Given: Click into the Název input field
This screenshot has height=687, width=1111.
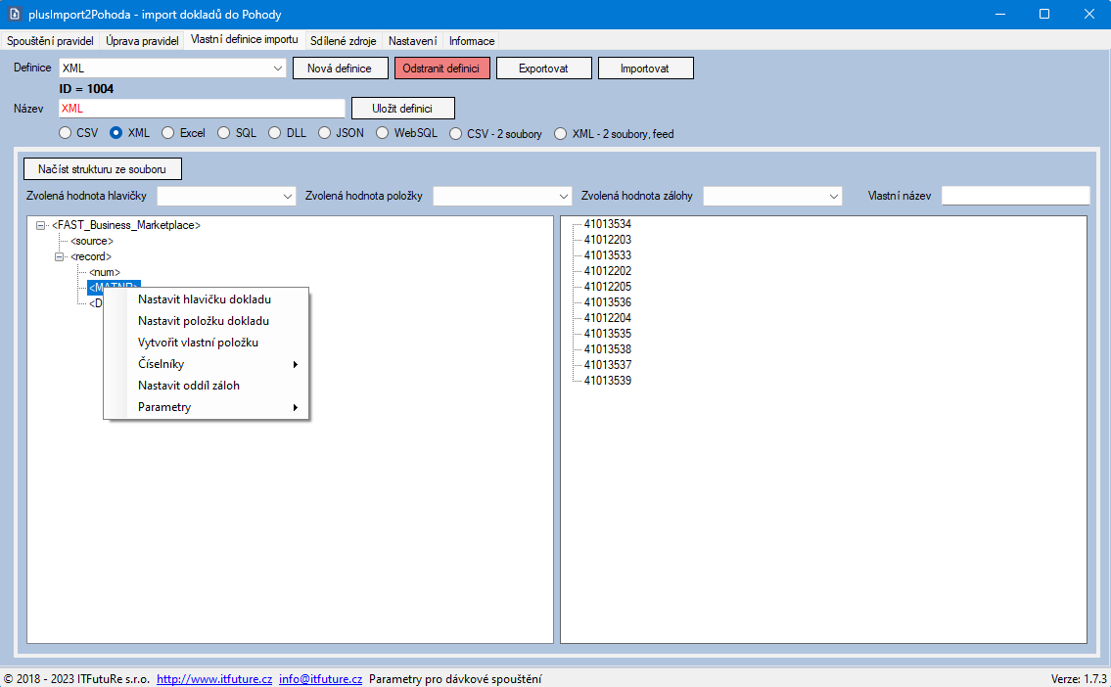Looking at the screenshot, I should [202, 109].
